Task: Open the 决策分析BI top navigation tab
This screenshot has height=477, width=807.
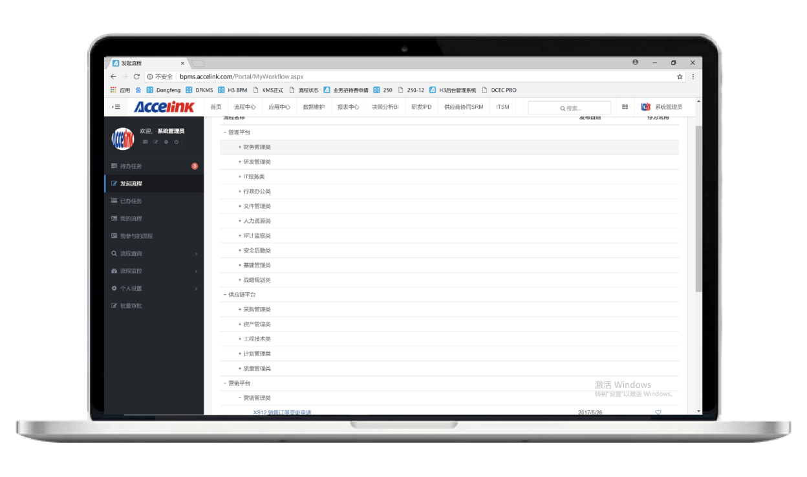Action: coord(385,107)
